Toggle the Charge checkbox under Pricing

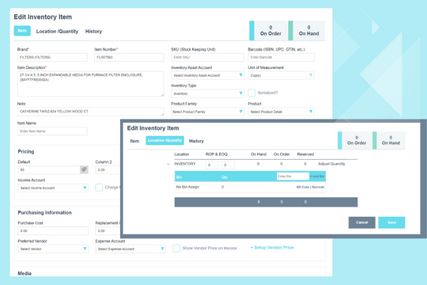pyautogui.click(x=99, y=188)
